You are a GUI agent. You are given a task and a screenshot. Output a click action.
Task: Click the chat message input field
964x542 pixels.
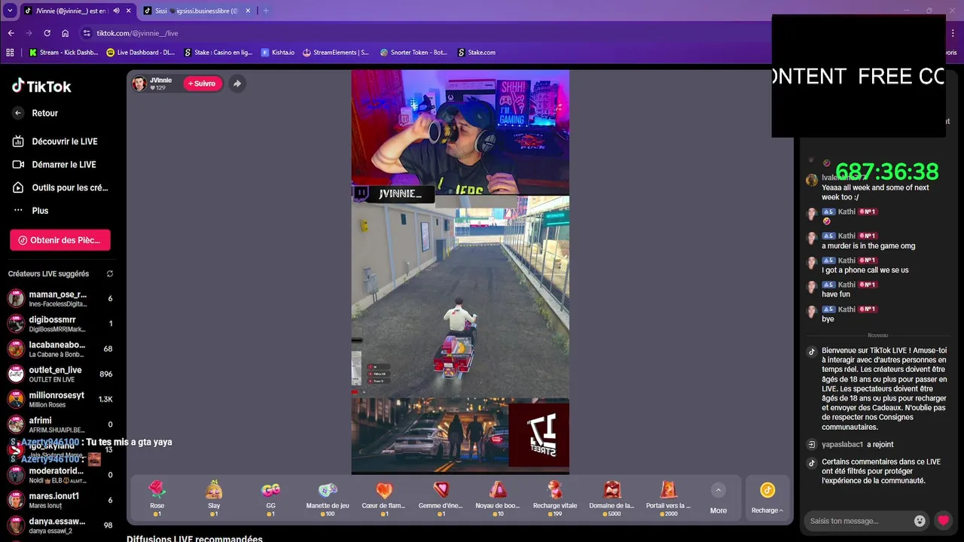[x=857, y=521]
